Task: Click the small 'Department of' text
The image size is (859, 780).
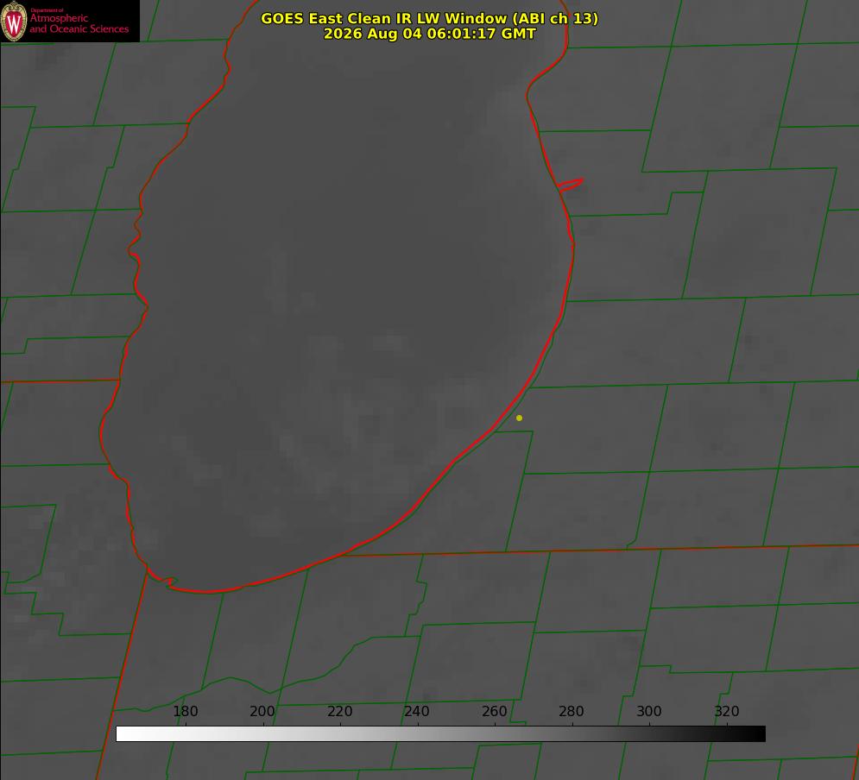Action: (47, 9)
